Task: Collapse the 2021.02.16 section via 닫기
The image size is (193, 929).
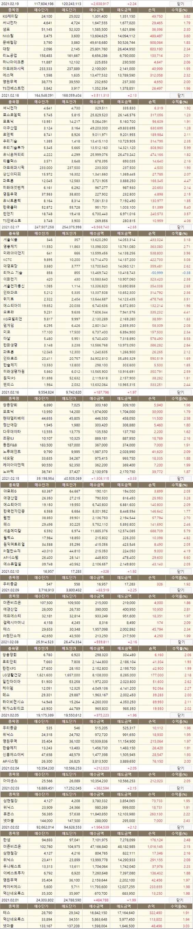Action: (181, 392)
